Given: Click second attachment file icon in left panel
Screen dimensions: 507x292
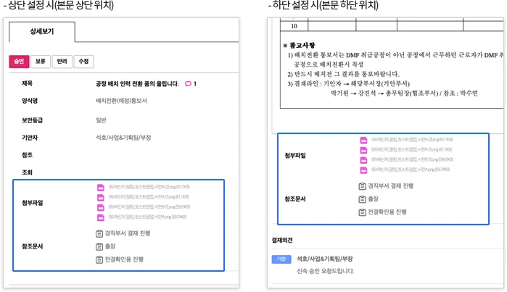Looking at the screenshot, I should pyautogui.click(x=101, y=197).
